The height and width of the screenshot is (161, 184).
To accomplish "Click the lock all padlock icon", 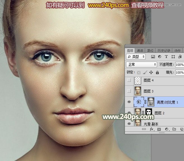I will 157,73.
